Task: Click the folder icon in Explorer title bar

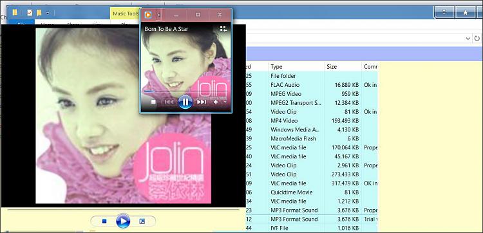Action: [x=15, y=13]
